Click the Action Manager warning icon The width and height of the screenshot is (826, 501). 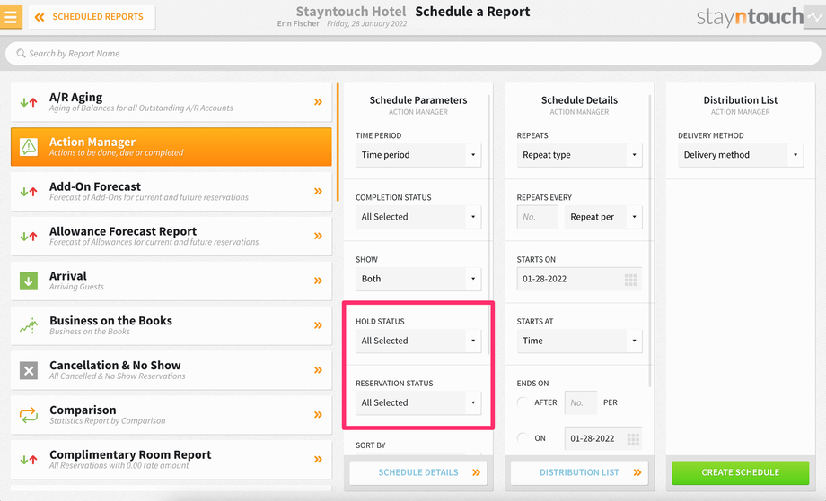click(29, 147)
